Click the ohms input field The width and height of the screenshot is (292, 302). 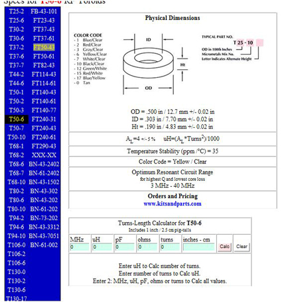point(147,247)
